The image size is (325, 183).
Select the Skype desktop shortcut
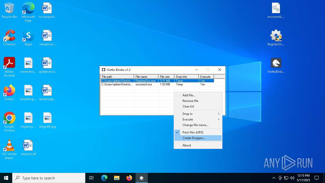(x=28, y=38)
